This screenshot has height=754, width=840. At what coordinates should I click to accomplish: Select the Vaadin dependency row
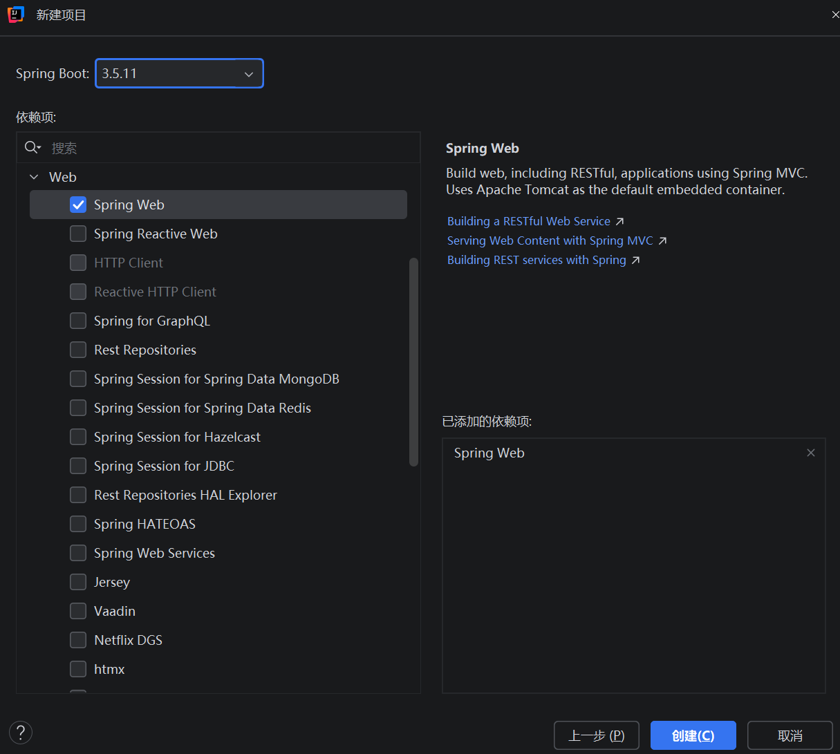click(x=115, y=611)
